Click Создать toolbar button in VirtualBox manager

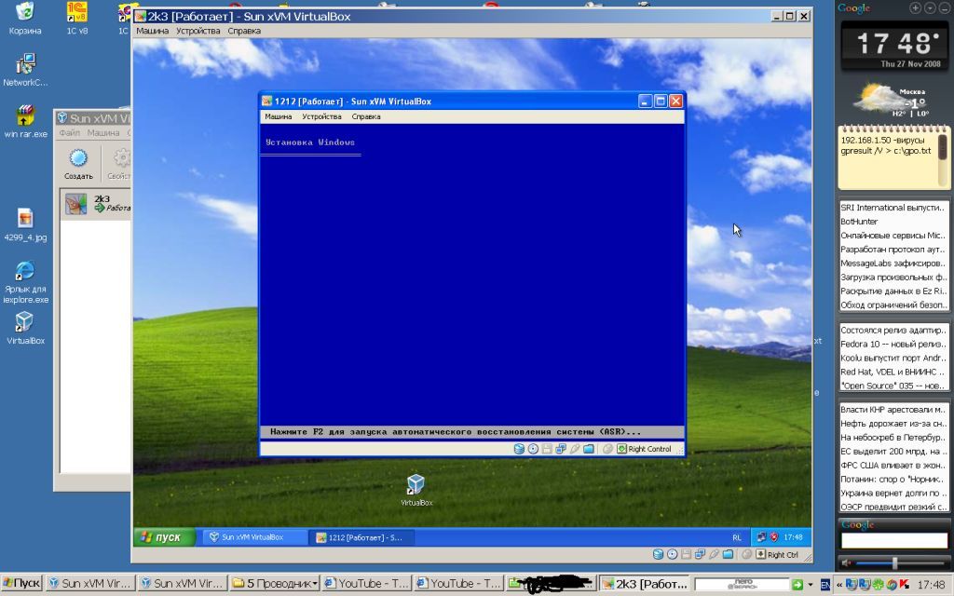pos(78,164)
